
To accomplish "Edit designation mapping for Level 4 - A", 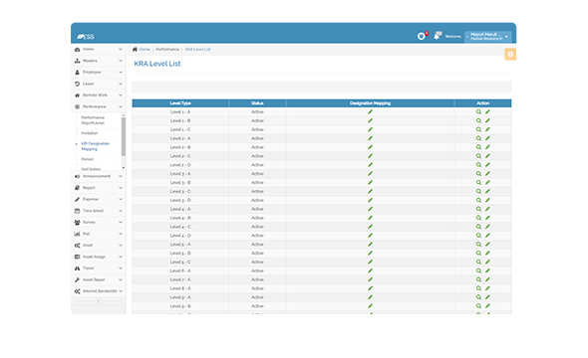I will tap(370, 209).
